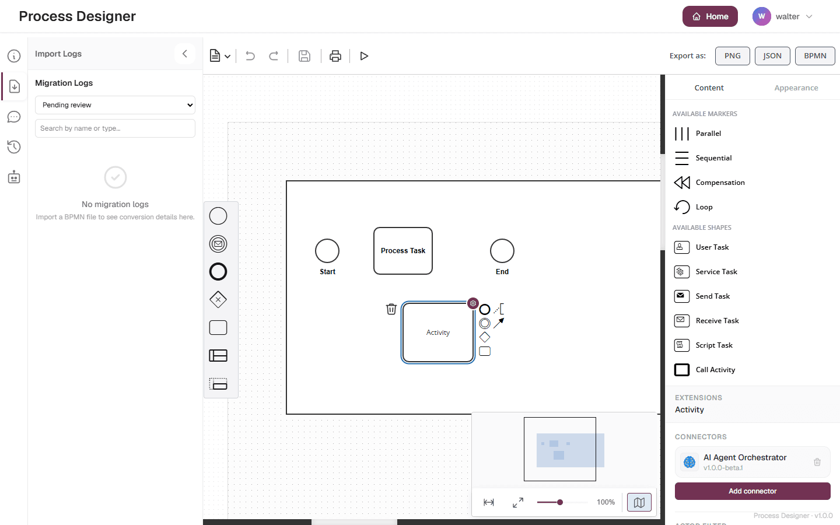Export as PNG
Screen dimensions: 840x525
click(733, 56)
